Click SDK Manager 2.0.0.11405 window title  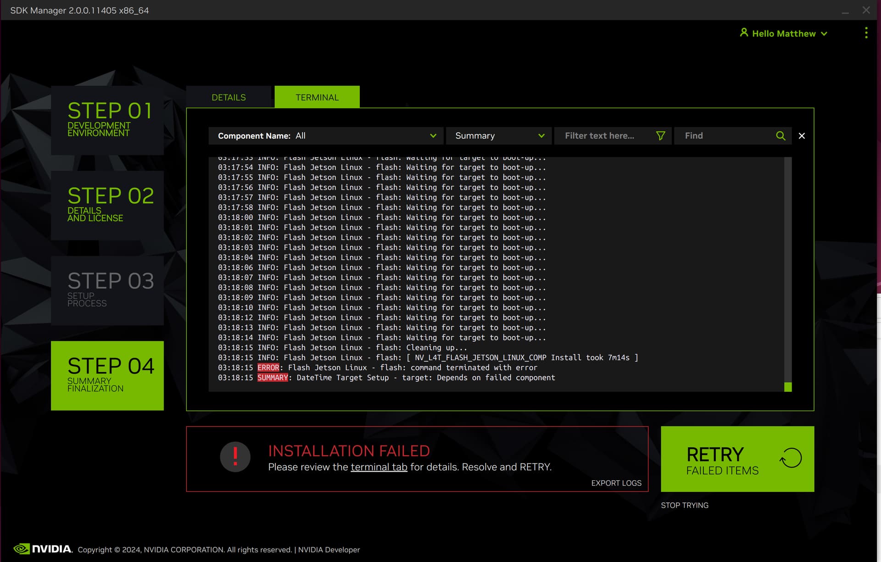(x=79, y=10)
